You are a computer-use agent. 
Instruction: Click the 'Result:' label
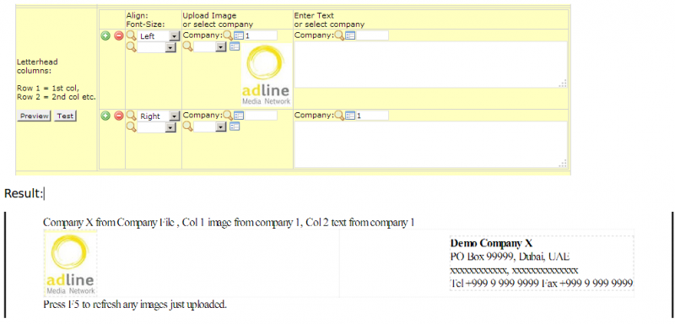24,194
